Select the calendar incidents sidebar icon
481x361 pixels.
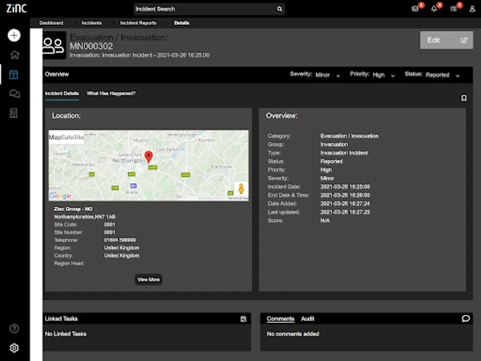pyautogui.click(x=14, y=75)
